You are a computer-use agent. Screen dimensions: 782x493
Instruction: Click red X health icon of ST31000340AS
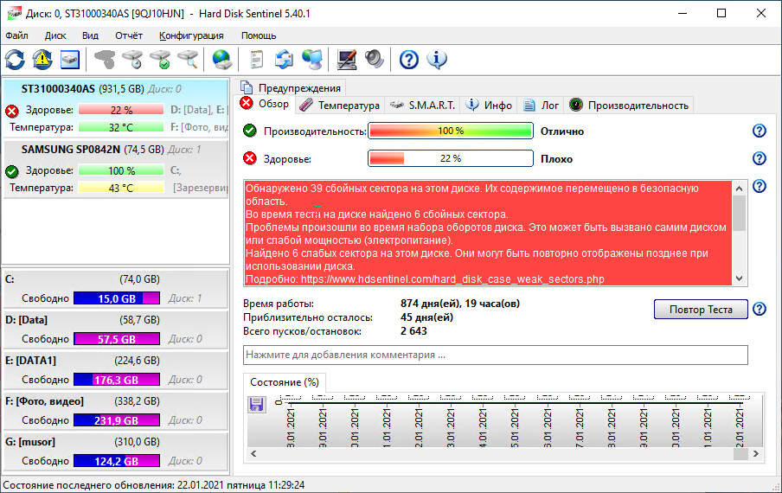tap(12, 111)
